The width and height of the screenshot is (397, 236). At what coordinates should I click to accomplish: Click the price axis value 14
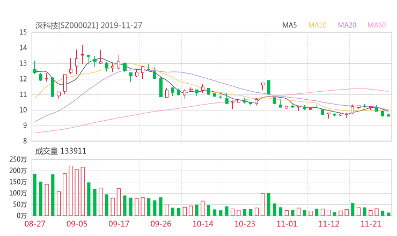tap(23, 48)
